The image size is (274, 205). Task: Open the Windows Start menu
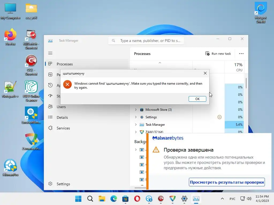coord(78,199)
